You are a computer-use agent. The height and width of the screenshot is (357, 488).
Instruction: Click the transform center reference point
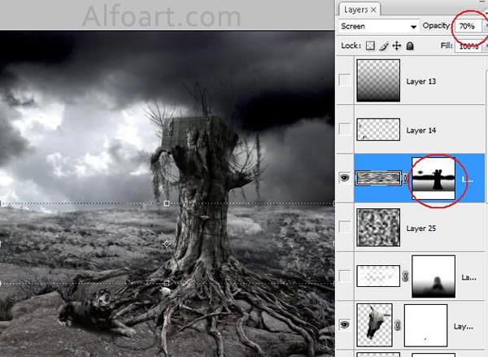coord(167,244)
